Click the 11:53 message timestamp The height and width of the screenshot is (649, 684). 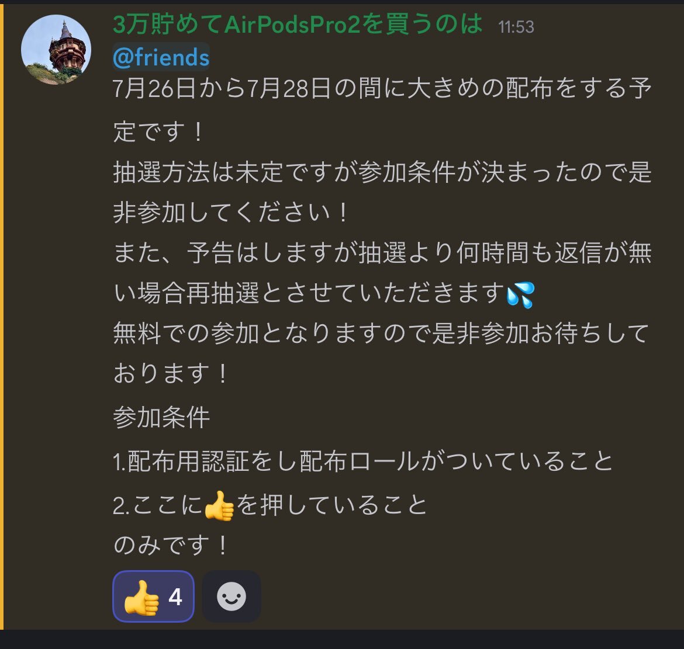[516, 27]
